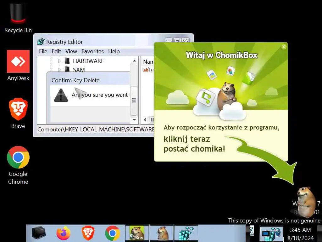Click the Confirm Key Delete dialog title
This screenshot has width=322, height=242.
75,80
